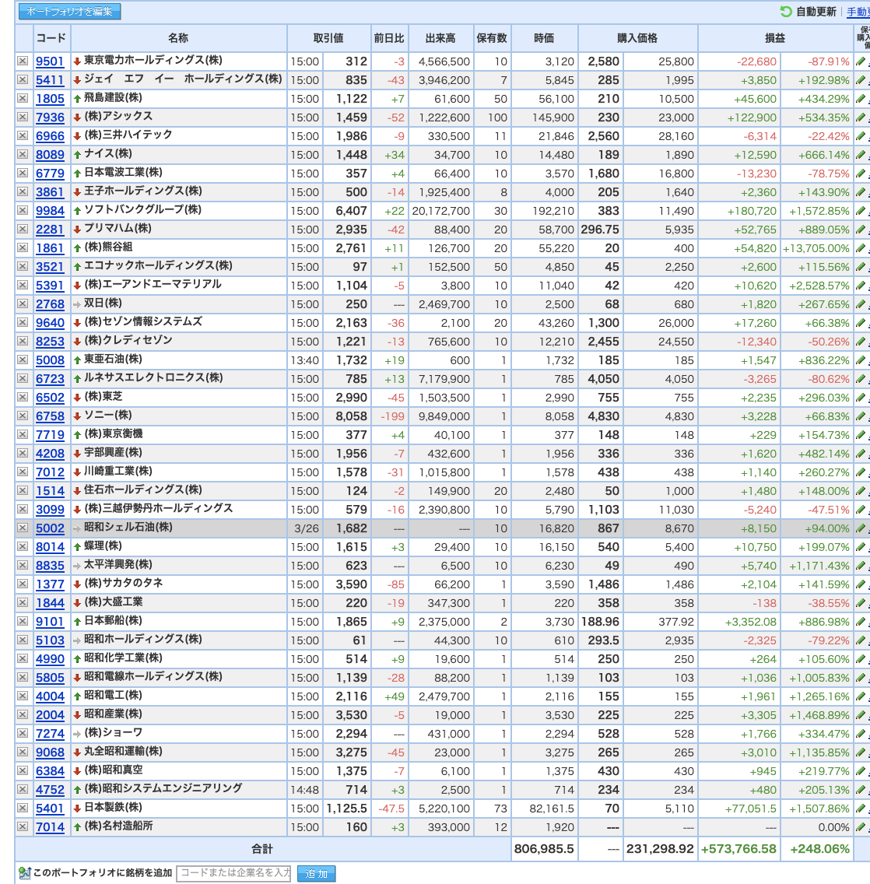Click X icon for code 9101
The height and width of the screenshot is (884, 870).
point(23,621)
